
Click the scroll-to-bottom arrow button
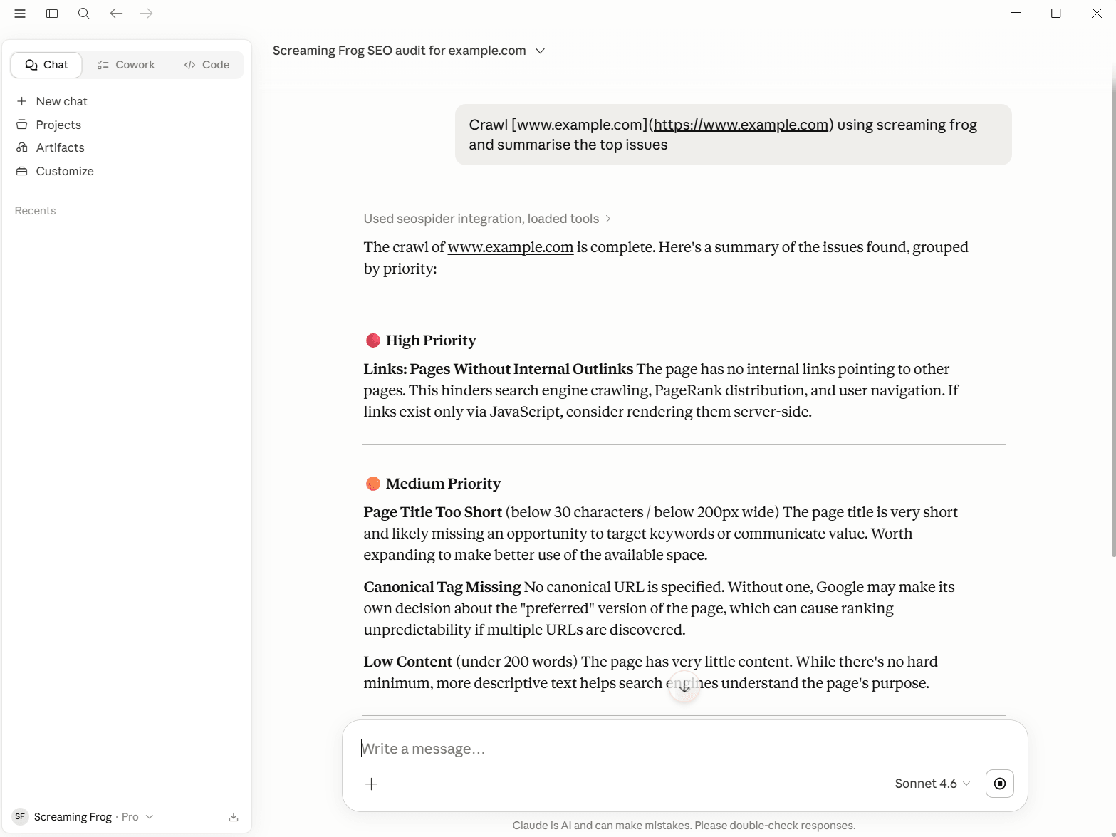click(684, 687)
